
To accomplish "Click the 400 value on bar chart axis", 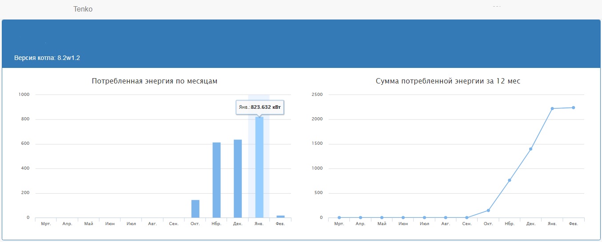I will pos(25,168).
